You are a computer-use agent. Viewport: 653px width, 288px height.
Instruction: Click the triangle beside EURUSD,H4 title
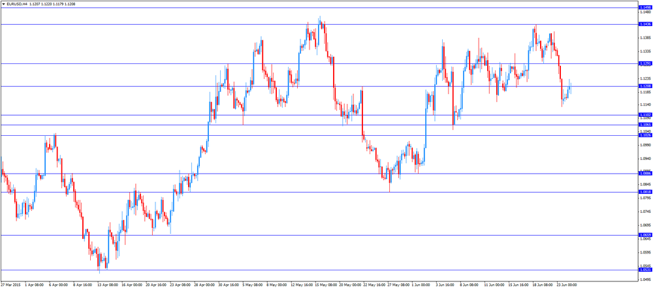[3, 3]
